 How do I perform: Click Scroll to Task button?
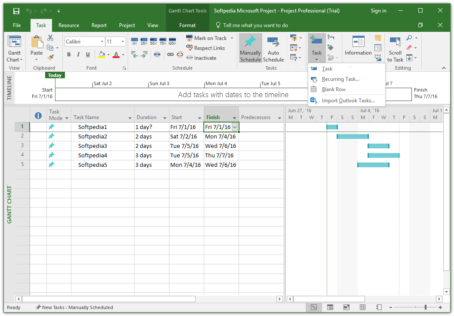[395, 49]
